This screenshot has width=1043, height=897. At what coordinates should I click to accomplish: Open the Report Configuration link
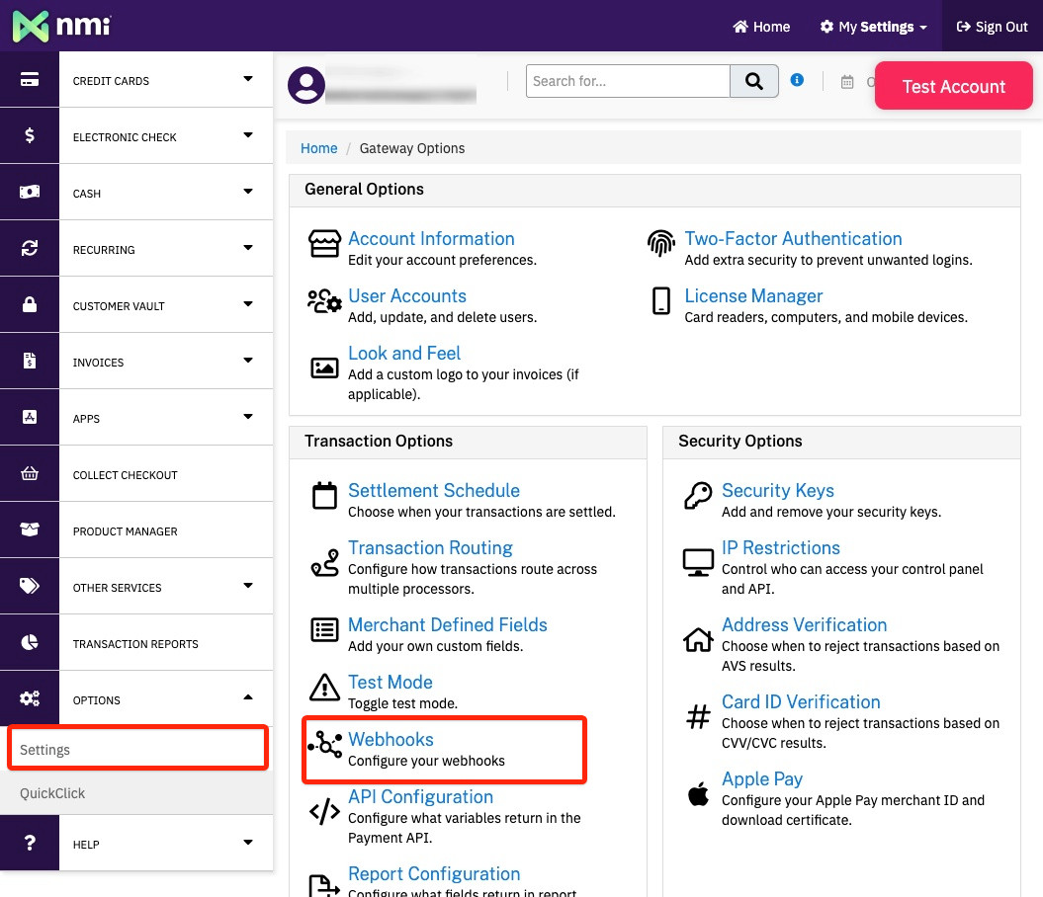click(x=434, y=873)
